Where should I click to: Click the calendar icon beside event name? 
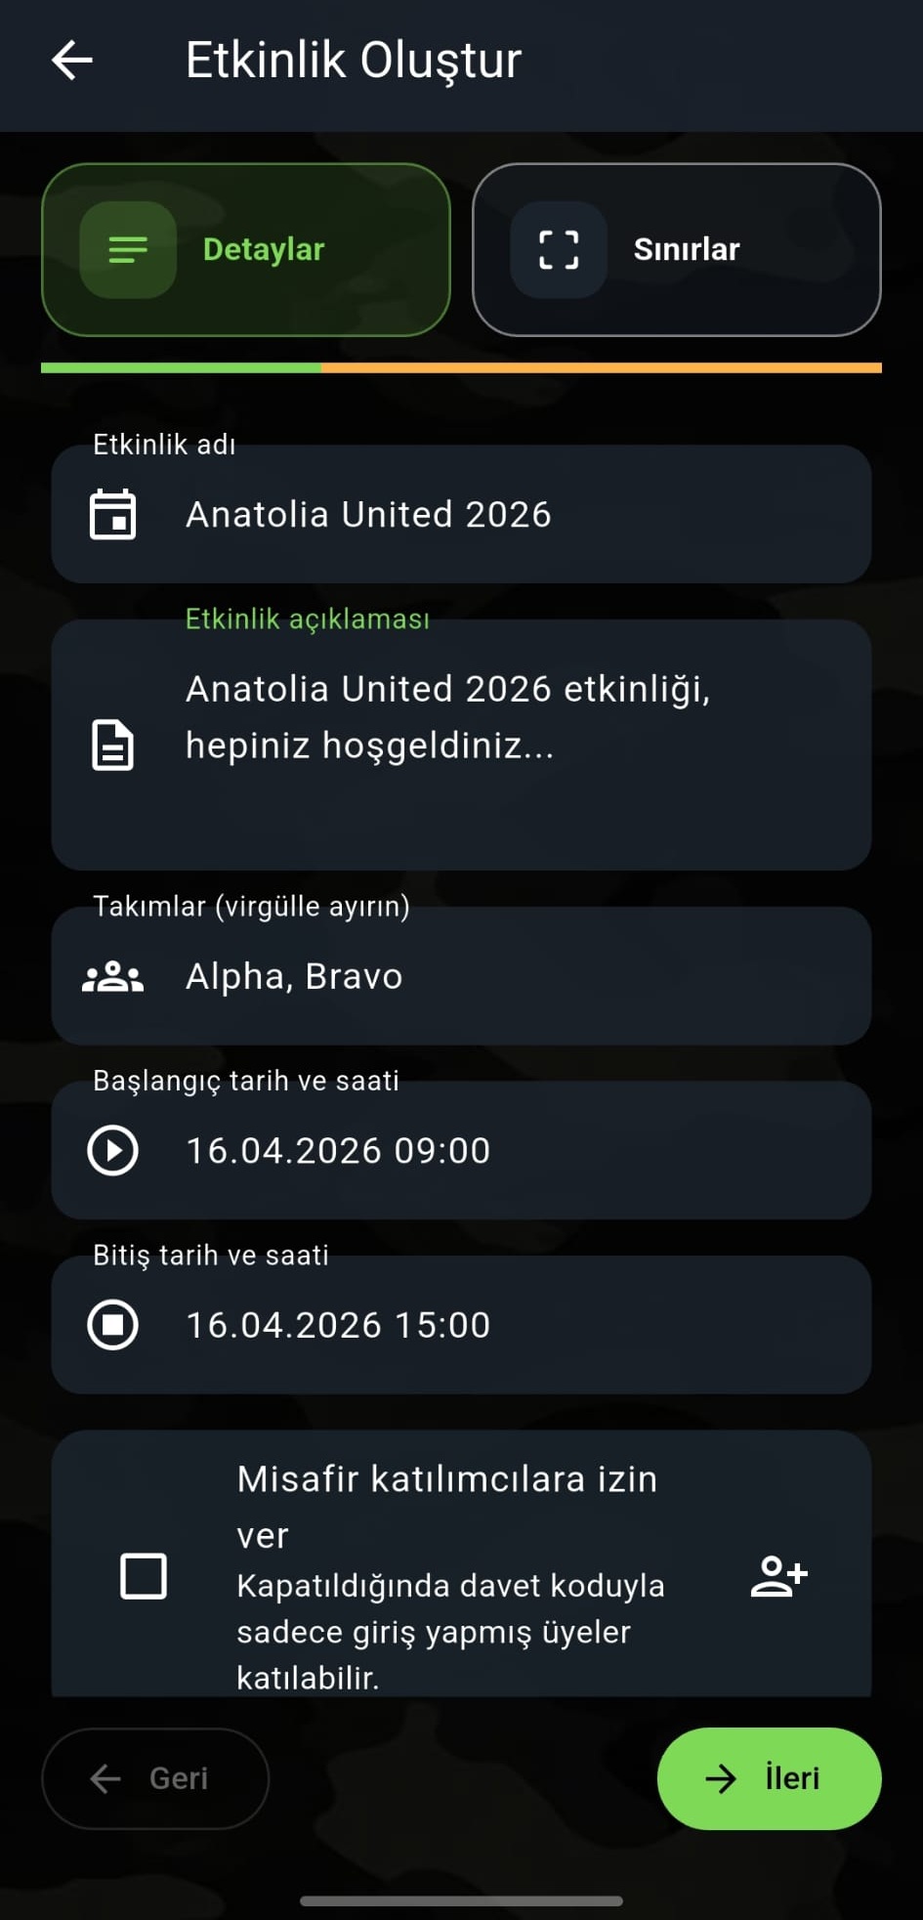click(113, 515)
